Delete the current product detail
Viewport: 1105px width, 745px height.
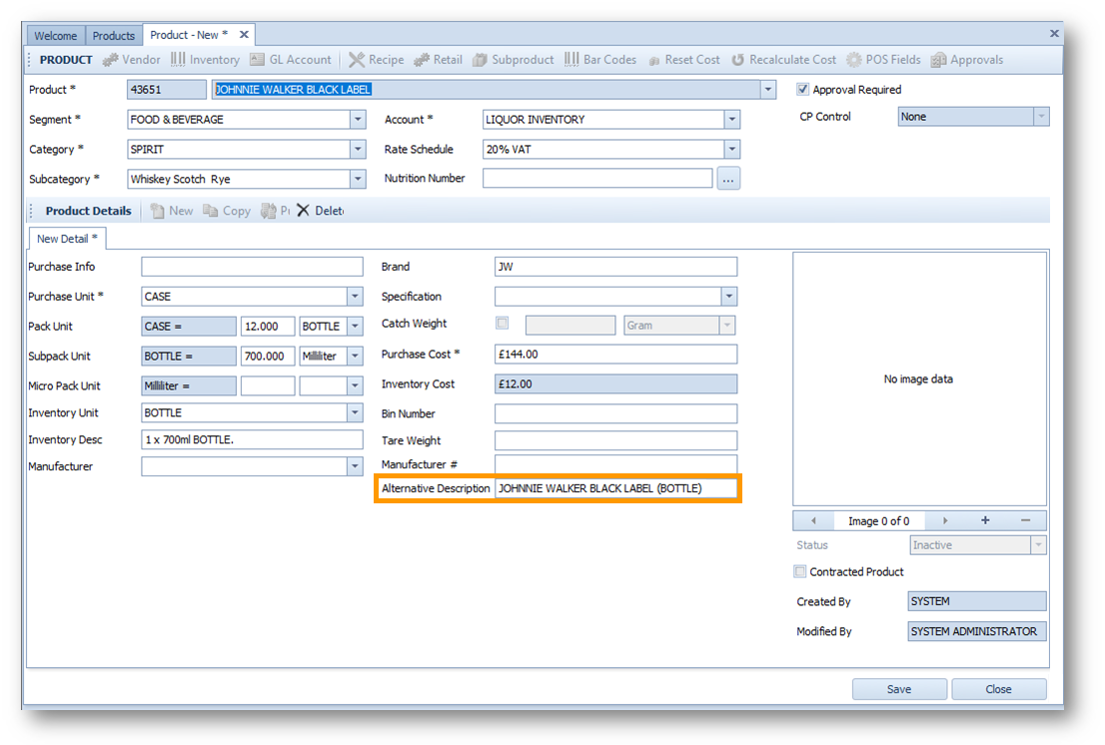pos(320,211)
